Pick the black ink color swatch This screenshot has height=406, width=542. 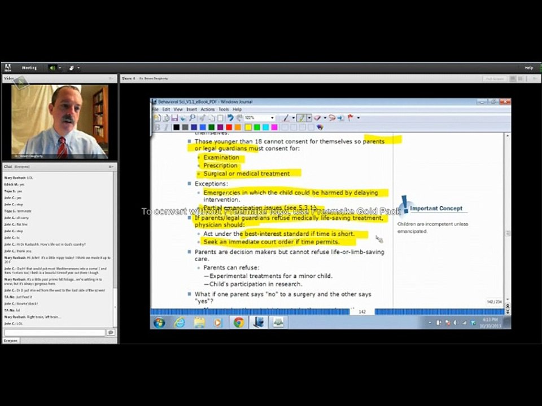click(176, 127)
